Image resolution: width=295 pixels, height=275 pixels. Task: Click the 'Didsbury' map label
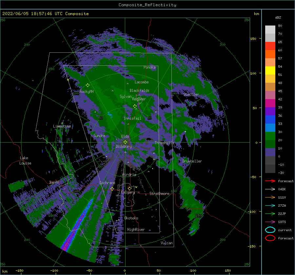click(x=124, y=146)
